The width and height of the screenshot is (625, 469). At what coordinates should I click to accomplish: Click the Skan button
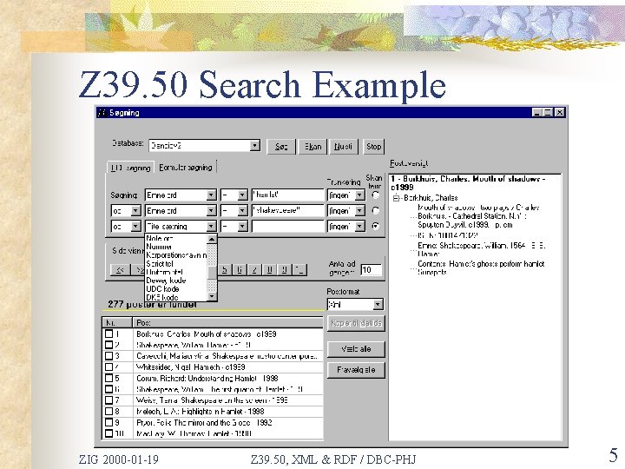pos(312,147)
